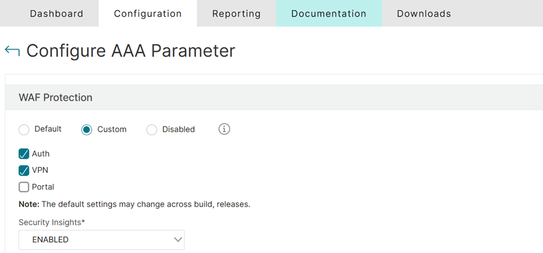Select the Default radio button
Image resolution: width=543 pixels, height=253 pixels.
coord(24,129)
